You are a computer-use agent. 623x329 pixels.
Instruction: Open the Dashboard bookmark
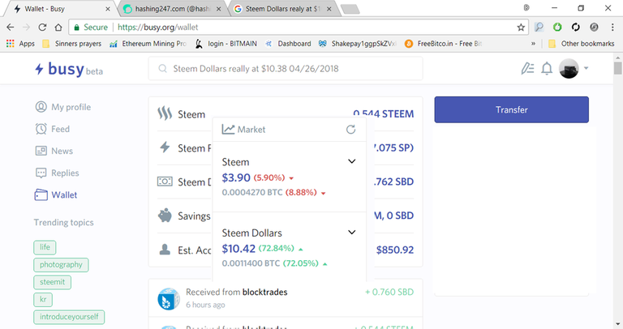point(289,43)
